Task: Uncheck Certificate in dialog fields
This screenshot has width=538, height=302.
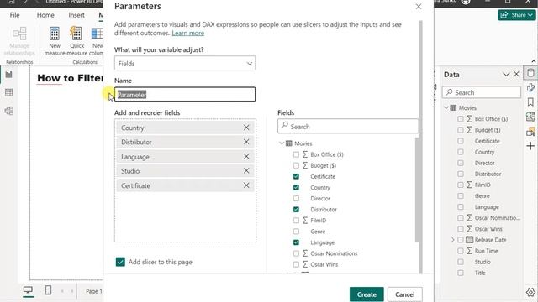Action: (x=296, y=176)
